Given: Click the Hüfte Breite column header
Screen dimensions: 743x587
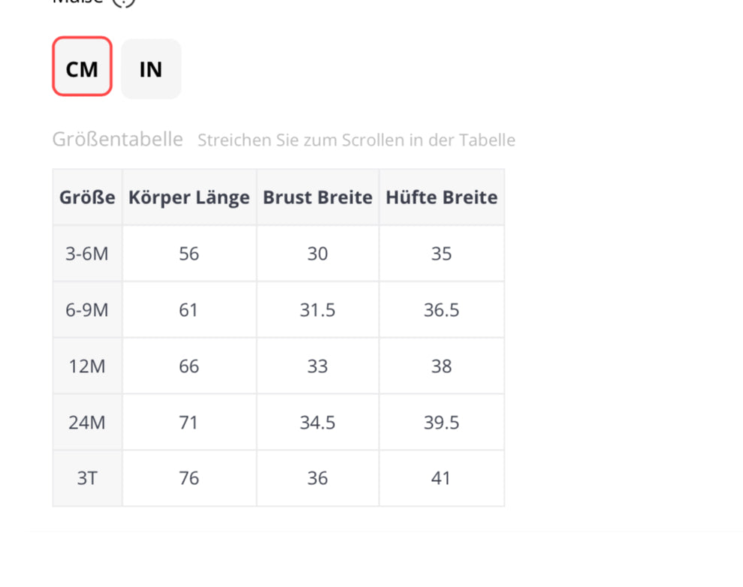Looking at the screenshot, I should pos(441,197).
